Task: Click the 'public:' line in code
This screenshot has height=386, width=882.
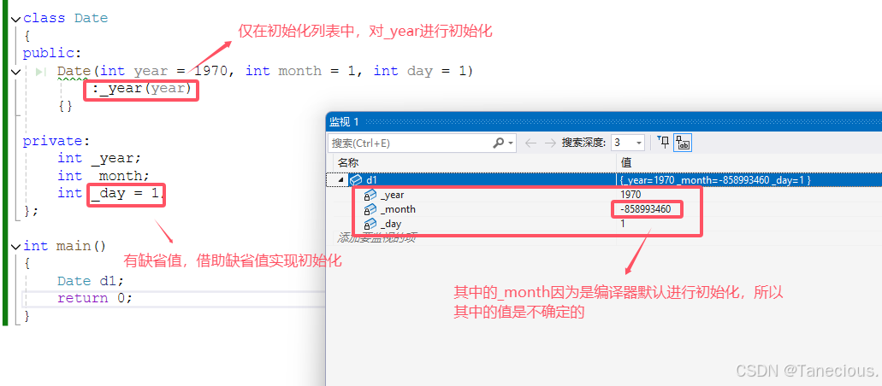Action: (52, 54)
